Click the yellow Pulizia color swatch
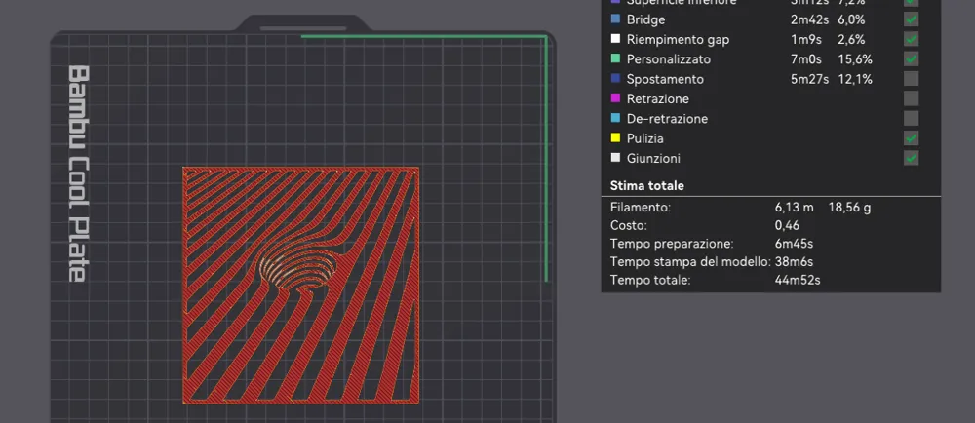This screenshot has height=423, width=975. pyautogui.click(x=615, y=137)
